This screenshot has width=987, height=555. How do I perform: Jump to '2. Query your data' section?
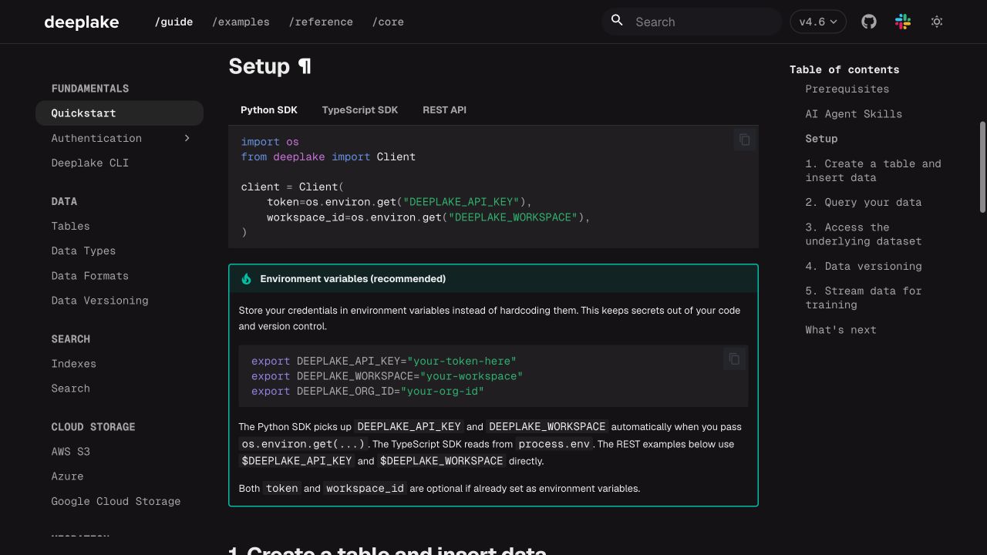(x=863, y=202)
